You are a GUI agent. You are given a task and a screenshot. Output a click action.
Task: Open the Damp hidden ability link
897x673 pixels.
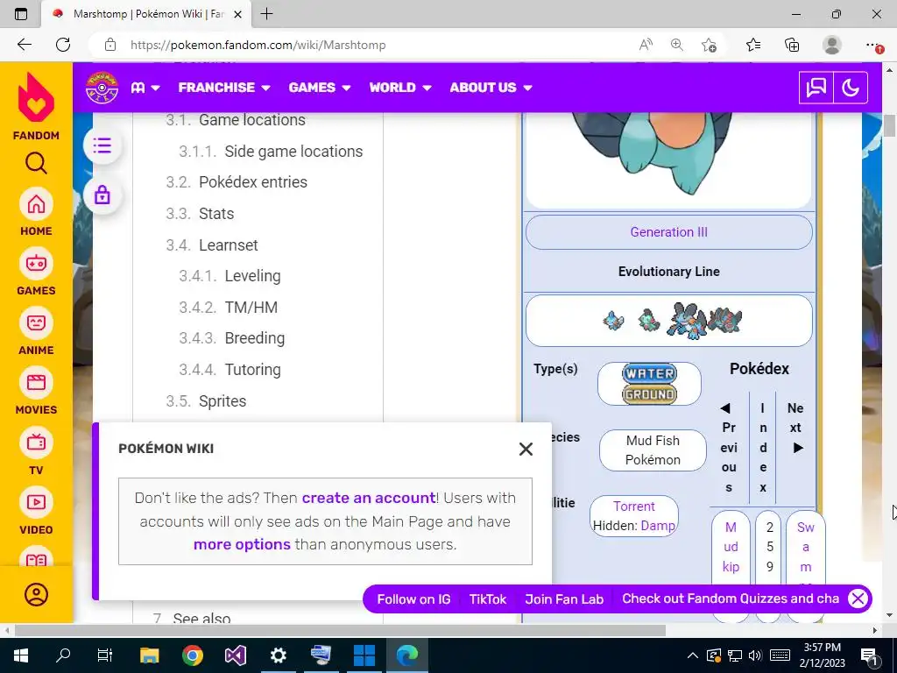coord(658,526)
